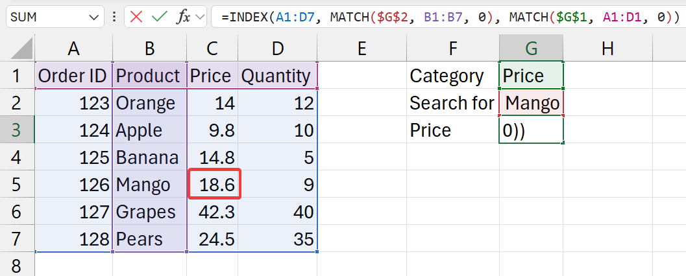Select column G header

pyautogui.click(x=531, y=48)
